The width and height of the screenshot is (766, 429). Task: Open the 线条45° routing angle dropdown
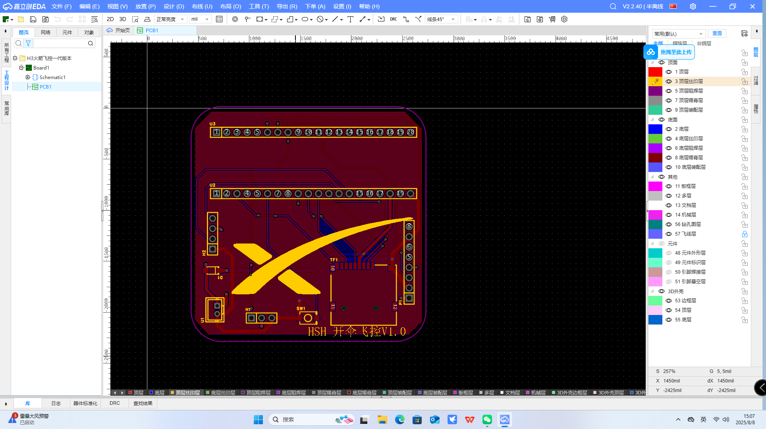pos(441,19)
